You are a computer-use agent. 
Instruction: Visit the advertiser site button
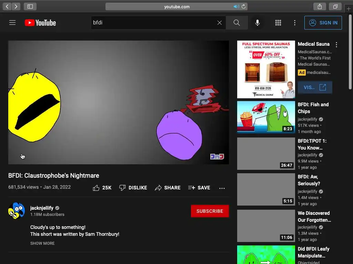click(315, 87)
